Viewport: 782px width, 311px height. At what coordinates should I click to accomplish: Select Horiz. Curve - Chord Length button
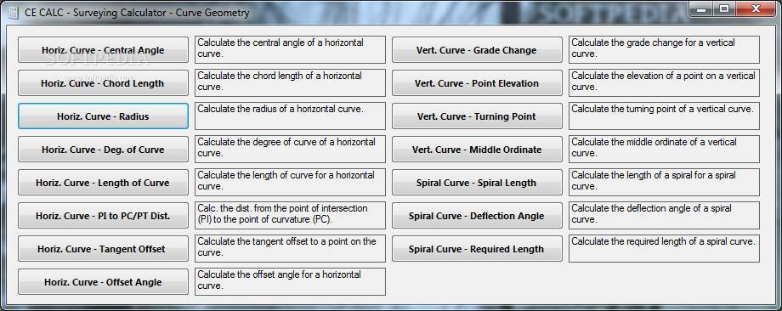[103, 83]
